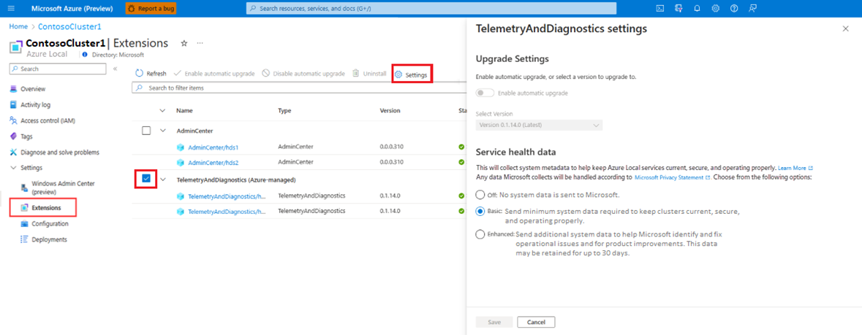Open the hamburger portal menu
This screenshot has height=335, width=862.
(12, 8)
